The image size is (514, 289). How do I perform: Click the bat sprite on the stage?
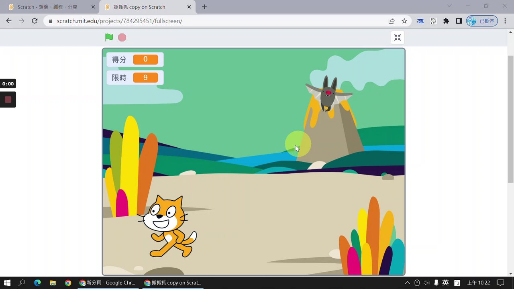coord(329,94)
